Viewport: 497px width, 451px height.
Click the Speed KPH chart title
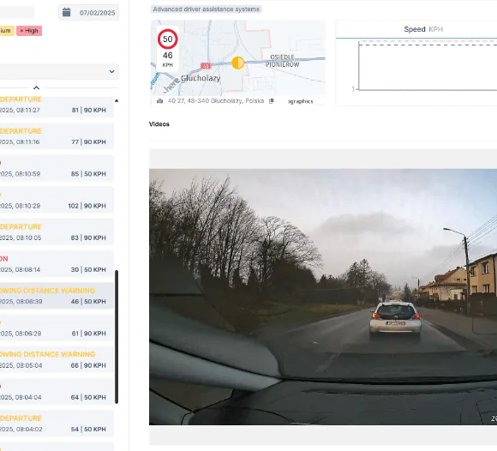[x=423, y=29]
